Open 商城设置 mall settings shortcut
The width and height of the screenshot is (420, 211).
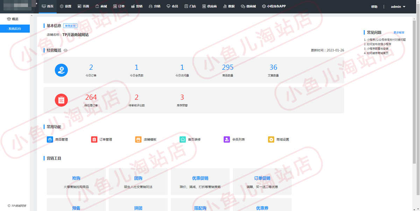pyautogui.click(x=279, y=139)
